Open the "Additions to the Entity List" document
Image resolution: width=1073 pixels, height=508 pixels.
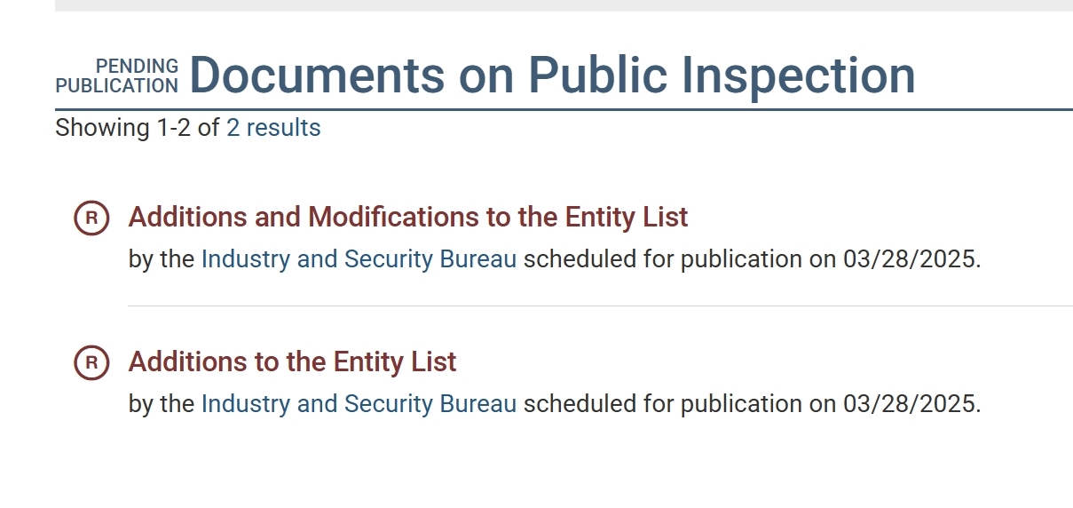coord(292,362)
